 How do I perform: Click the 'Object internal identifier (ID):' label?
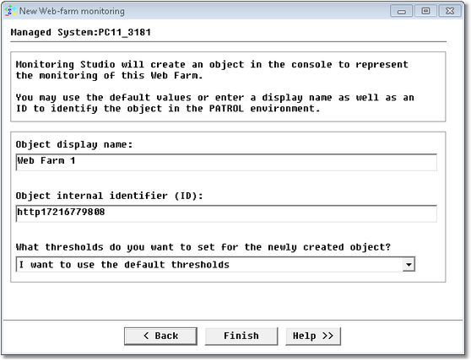tap(110, 196)
